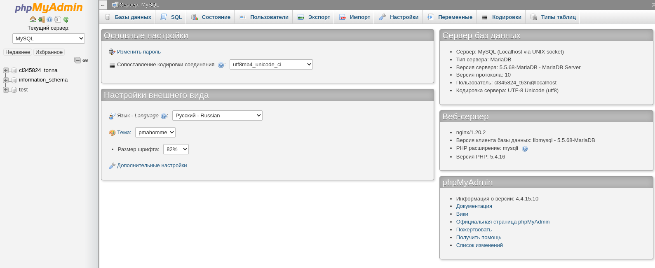The width and height of the screenshot is (655, 268).
Task: Click the information_schema database cylinder icon
Action: point(14,80)
